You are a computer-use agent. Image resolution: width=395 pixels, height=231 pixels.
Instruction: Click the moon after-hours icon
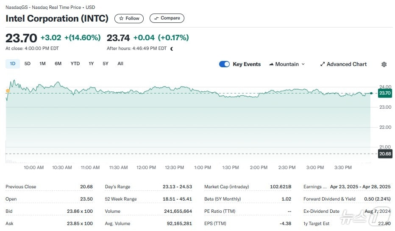[x=172, y=49]
